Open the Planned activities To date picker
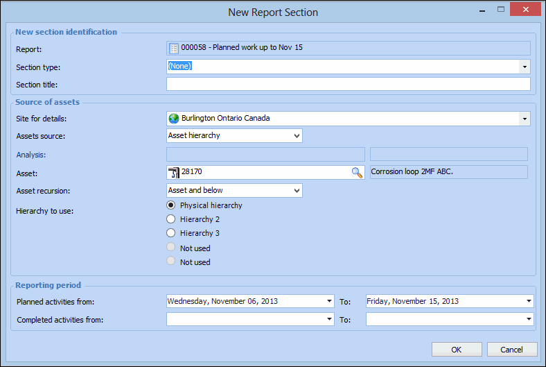 pos(529,302)
